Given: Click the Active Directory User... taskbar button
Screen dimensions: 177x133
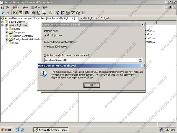Looking at the screenshot, I should click(x=51, y=130).
